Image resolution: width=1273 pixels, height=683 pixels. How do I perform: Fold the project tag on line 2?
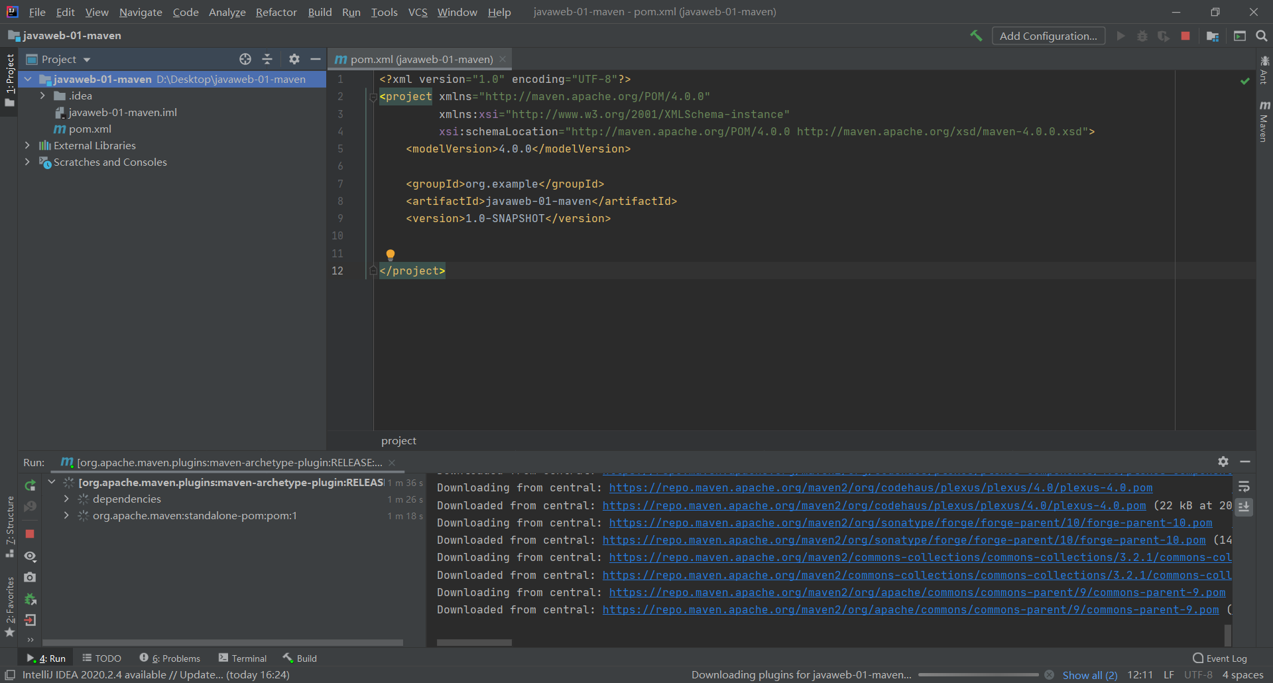373,97
